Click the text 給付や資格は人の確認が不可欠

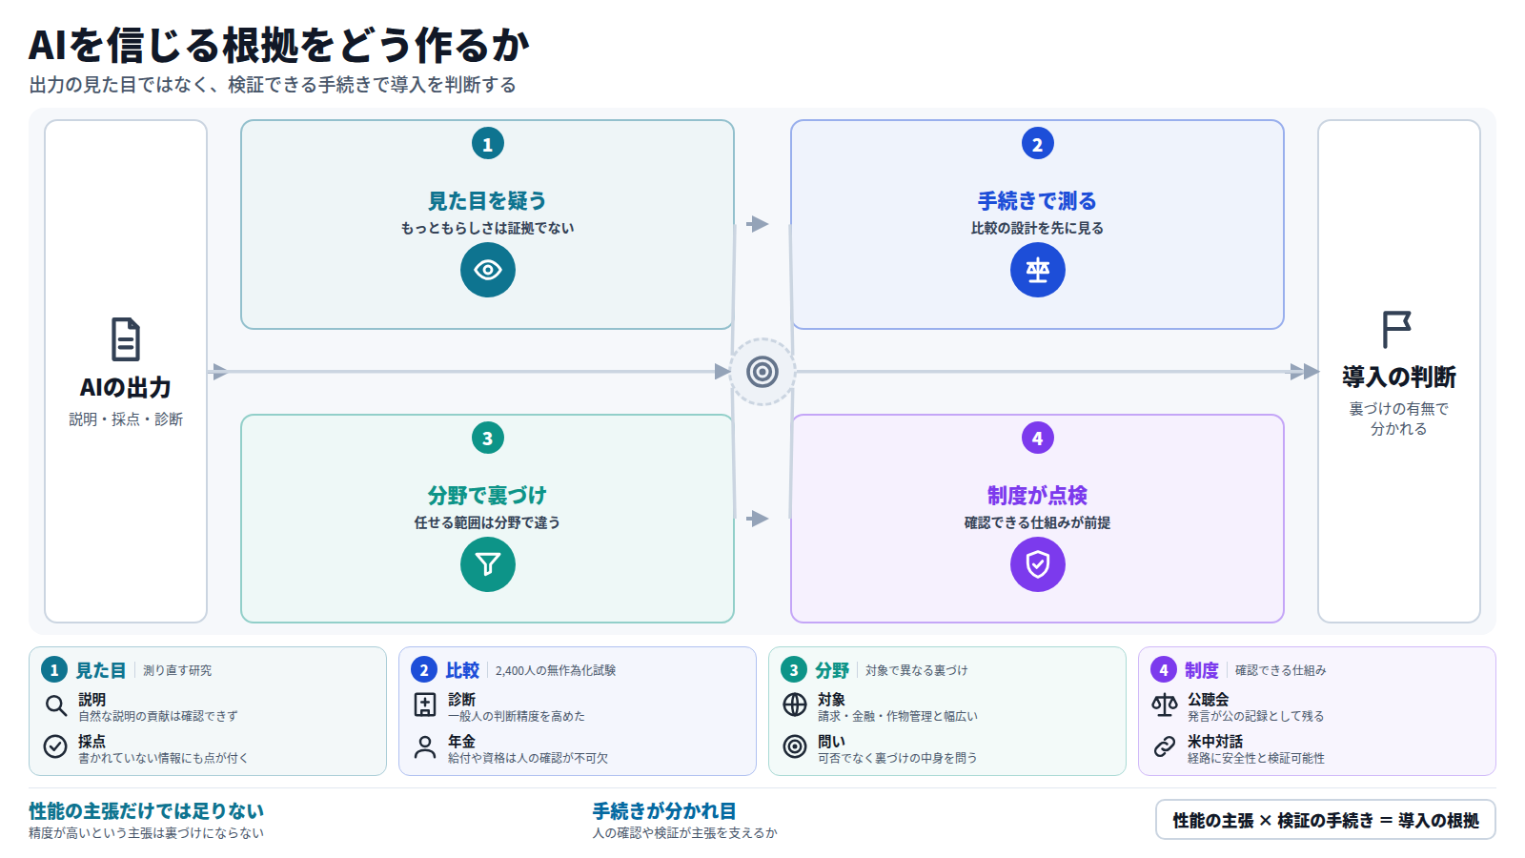click(x=528, y=758)
